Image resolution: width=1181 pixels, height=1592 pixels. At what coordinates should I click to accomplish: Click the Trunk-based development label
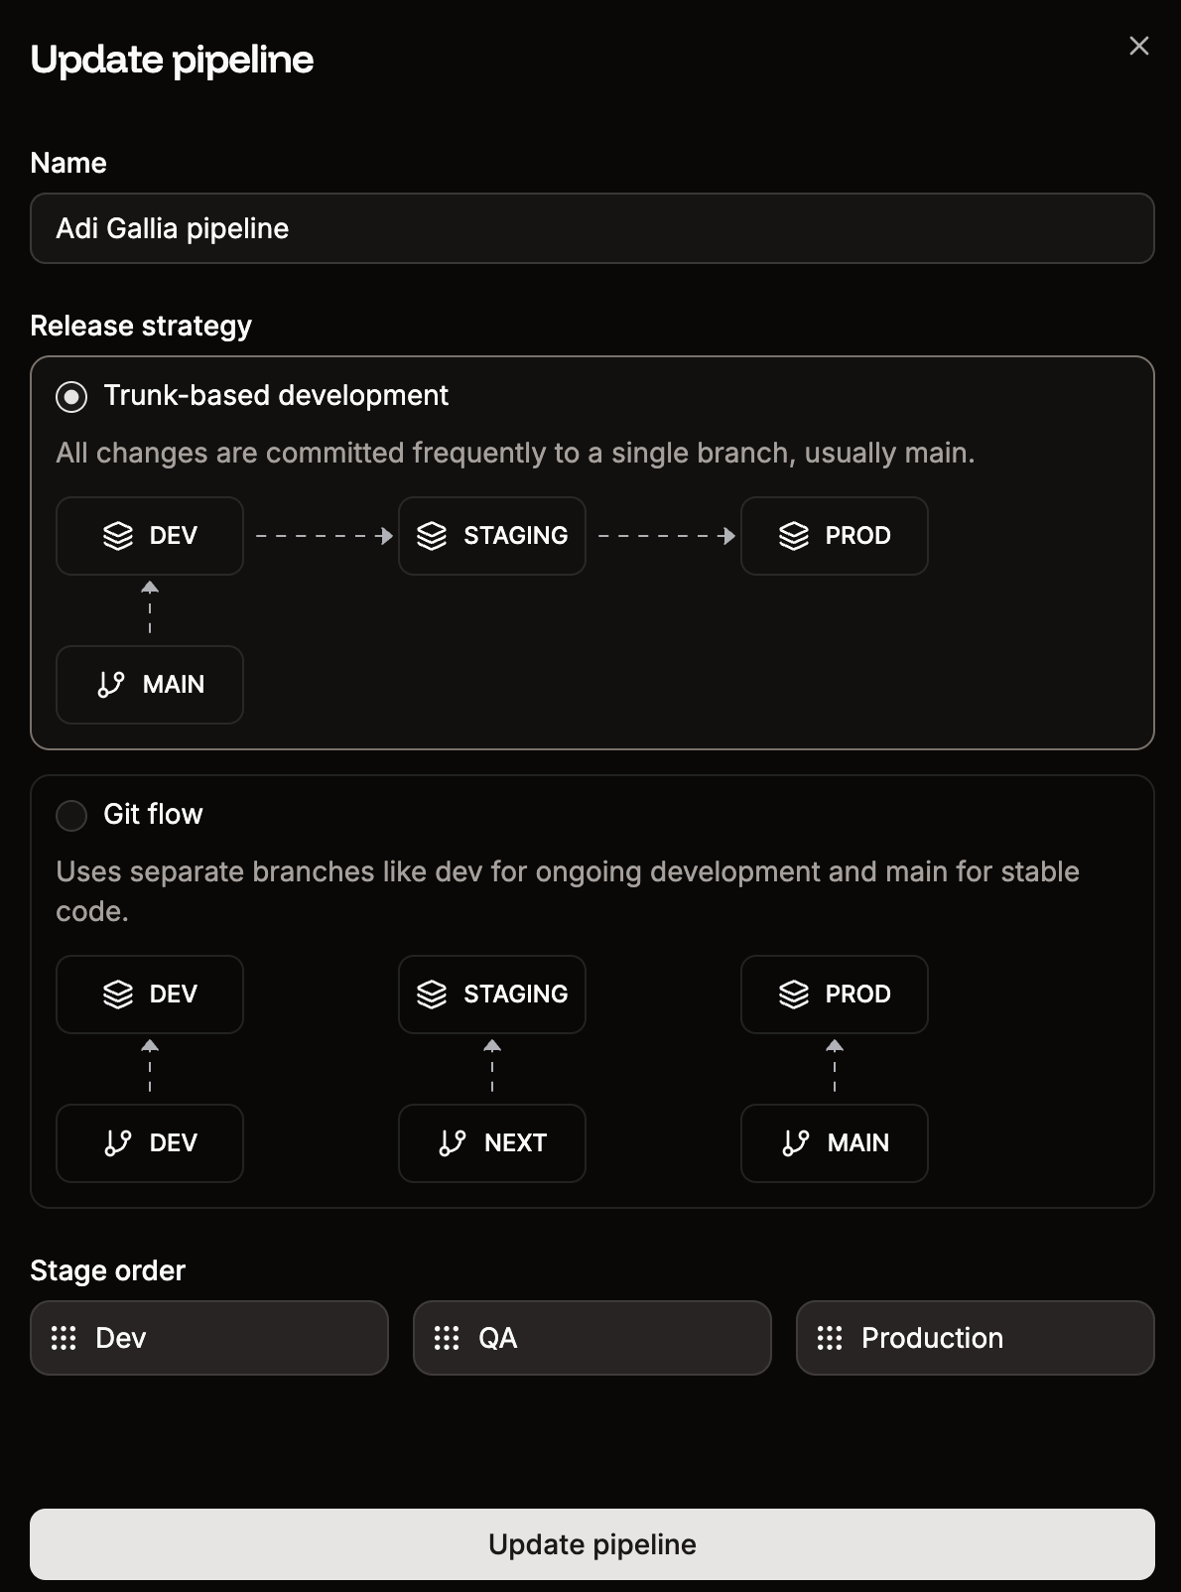276,395
